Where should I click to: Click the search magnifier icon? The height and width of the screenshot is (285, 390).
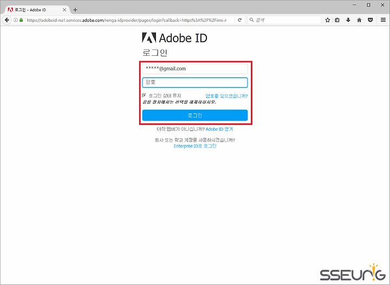(x=251, y=20)
